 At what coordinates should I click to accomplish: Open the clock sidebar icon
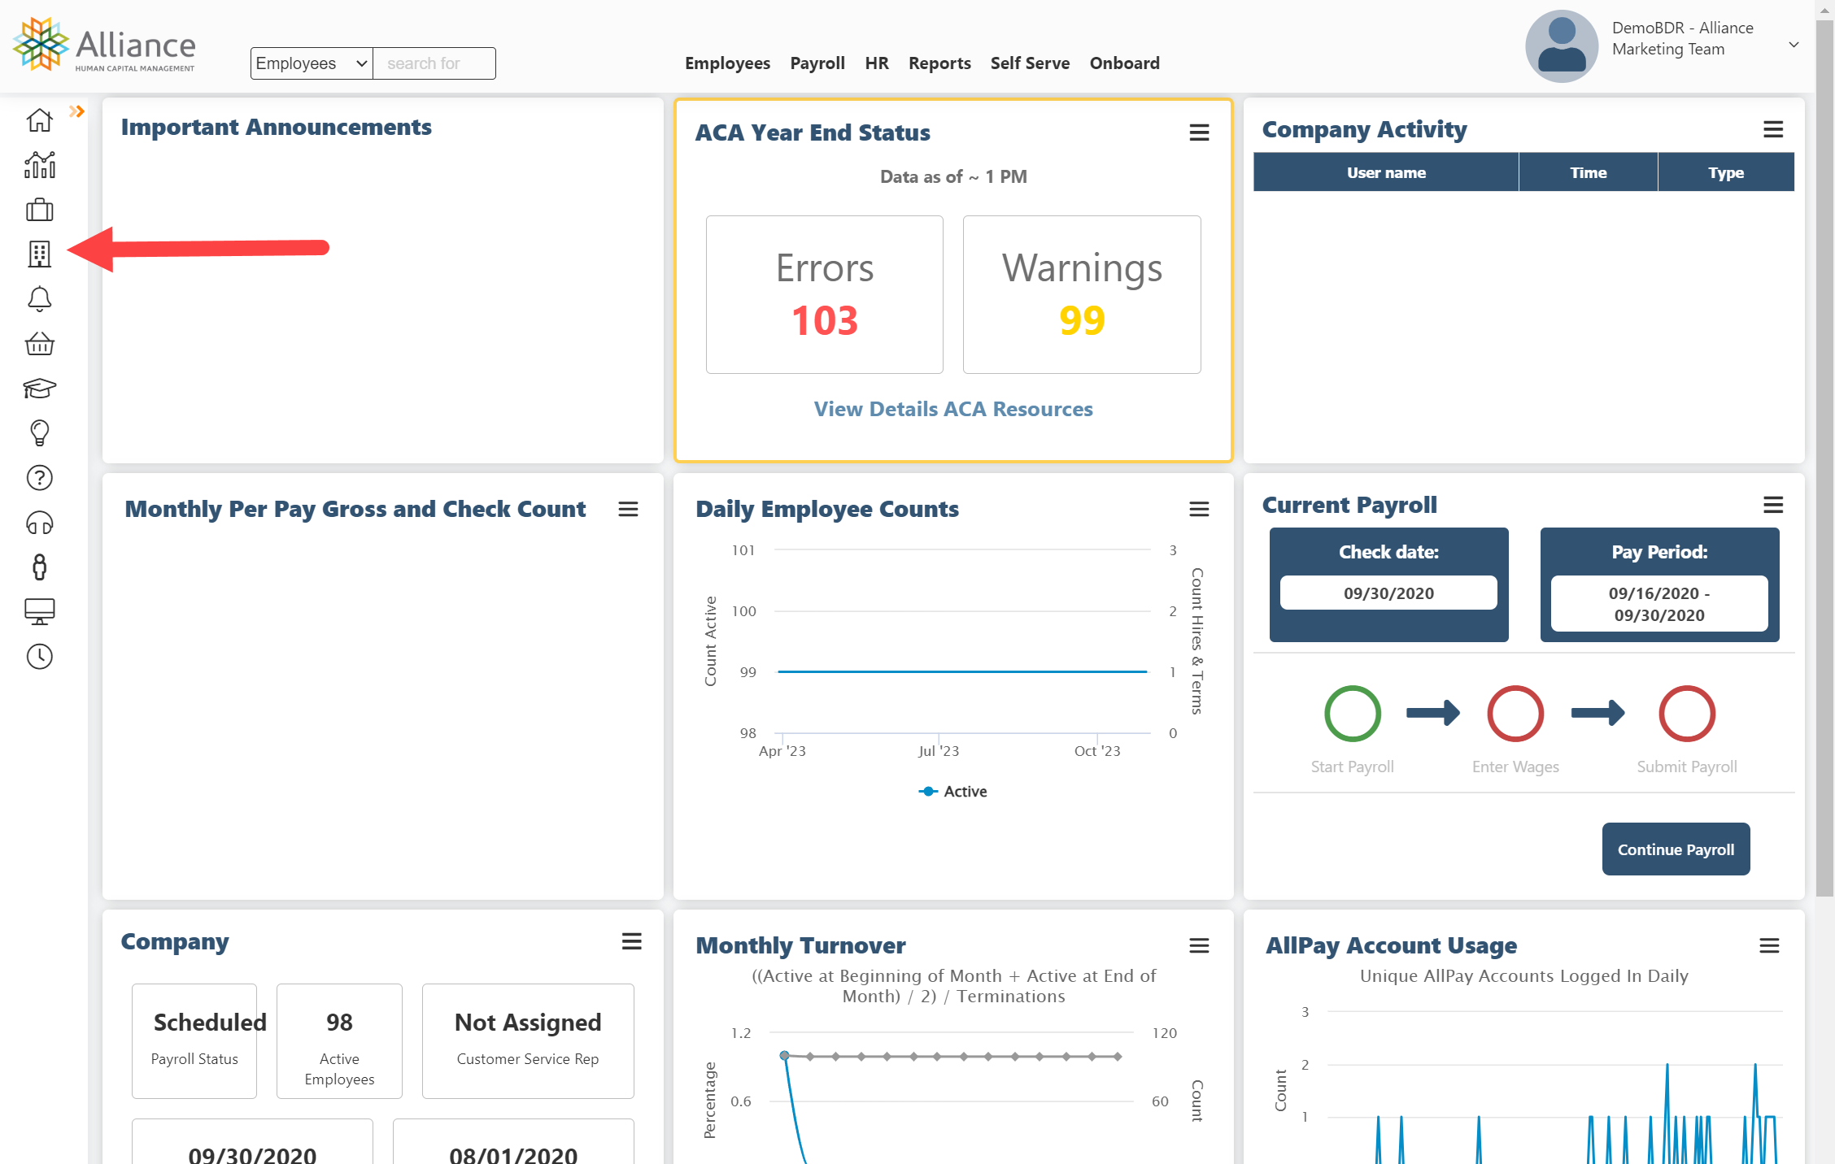(39, 657)
